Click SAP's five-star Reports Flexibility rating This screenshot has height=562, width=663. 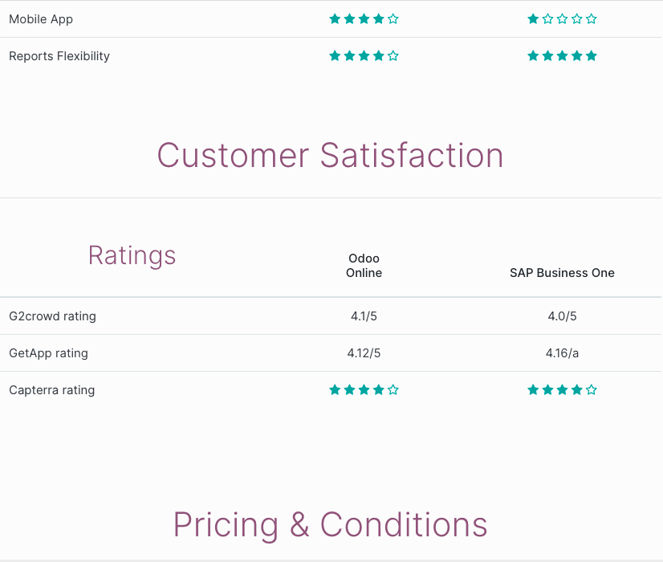[562, 56]
